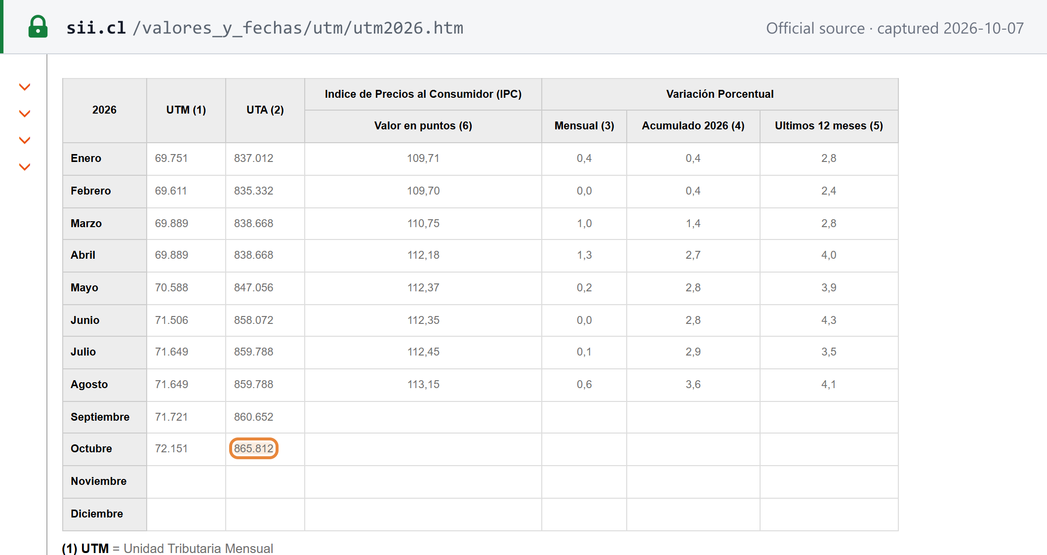Click Octubre UTM value 72.151
1047x555 pixels.
point(171,448)
